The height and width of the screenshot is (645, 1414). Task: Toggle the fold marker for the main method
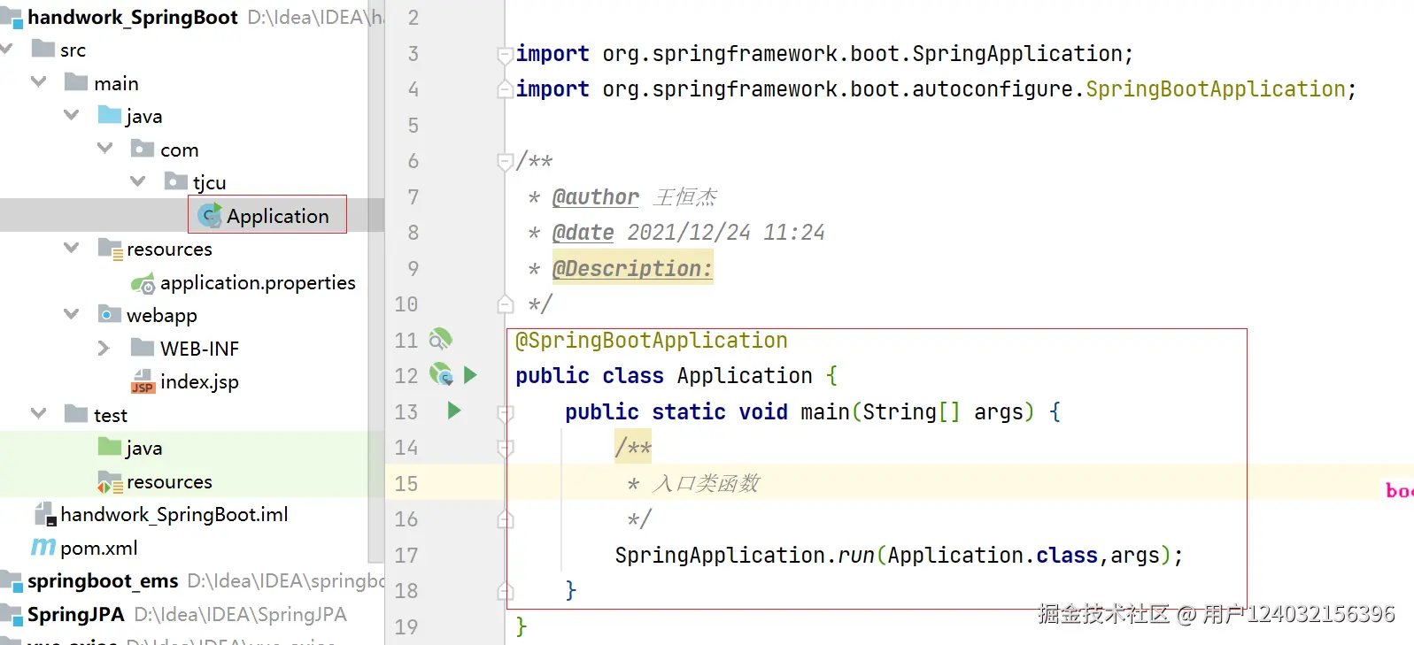pos(506,412)
